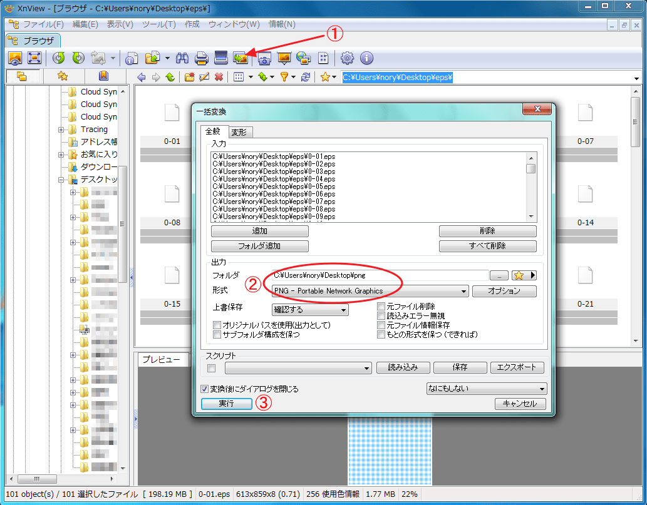Click the screen capture camera icon
This screenshot has height=505, width=647.
(264, 58)
